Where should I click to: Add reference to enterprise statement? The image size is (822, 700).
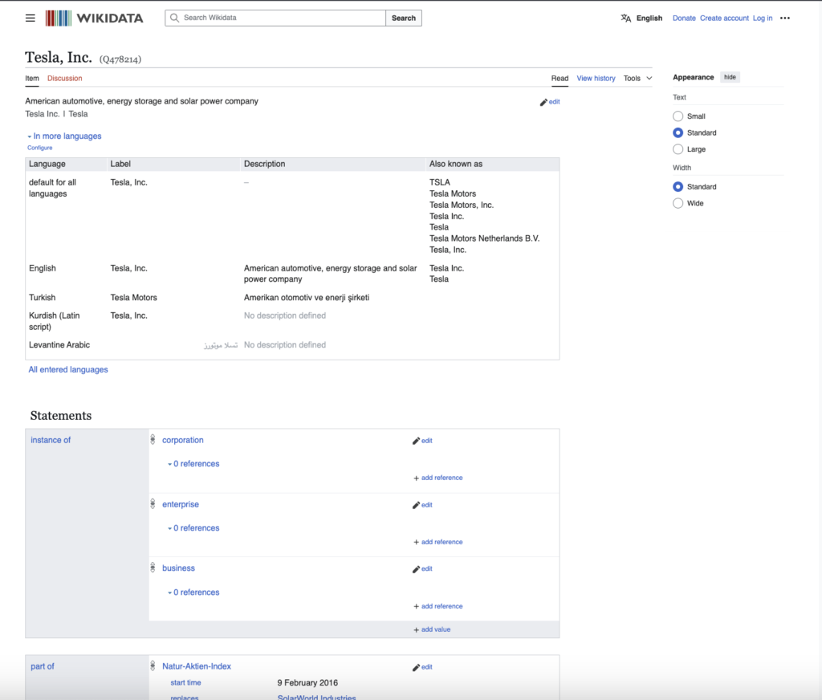point(438,542)
